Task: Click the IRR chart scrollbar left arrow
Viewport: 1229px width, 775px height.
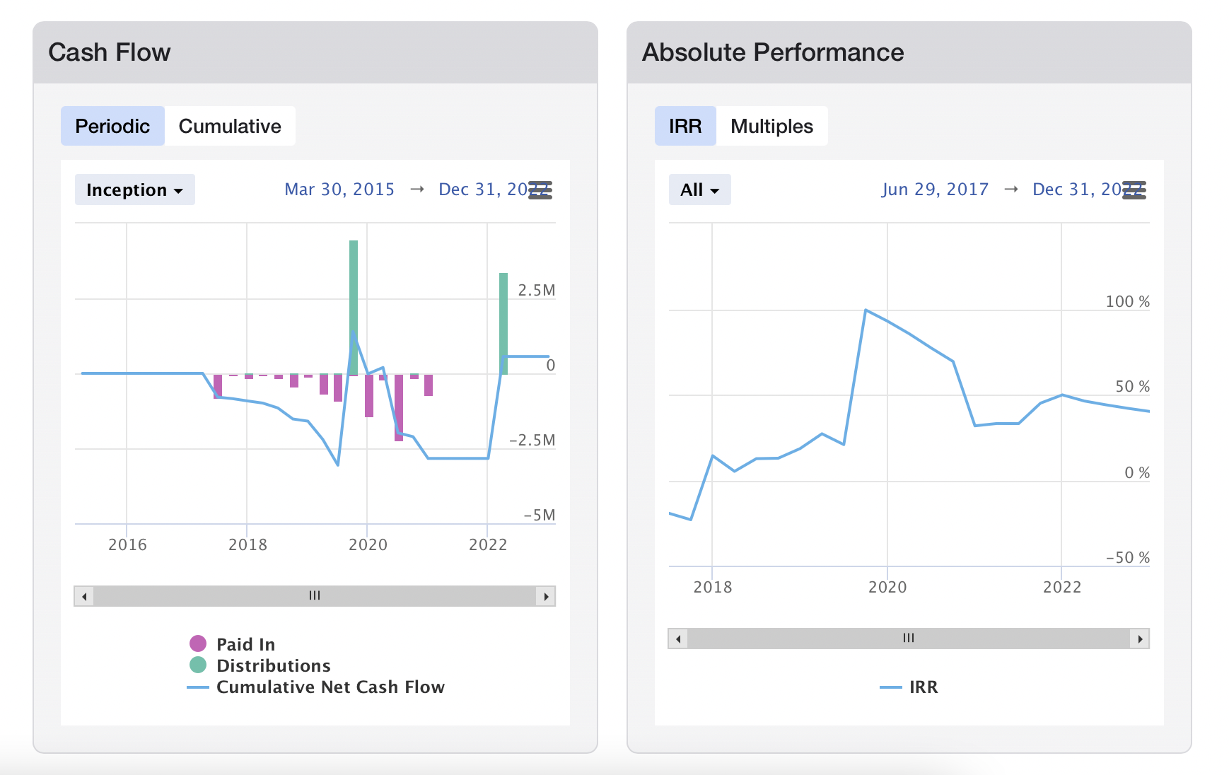Action: coord(678,639)
